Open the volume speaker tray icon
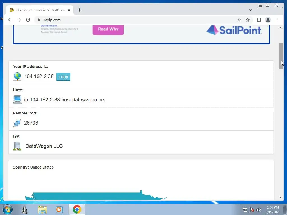The image size is (287, 215). click(258, 210)
